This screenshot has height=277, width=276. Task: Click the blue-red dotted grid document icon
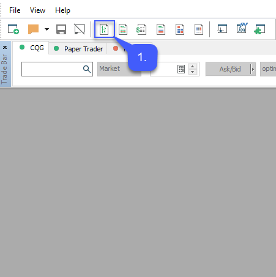coord(199,29)
